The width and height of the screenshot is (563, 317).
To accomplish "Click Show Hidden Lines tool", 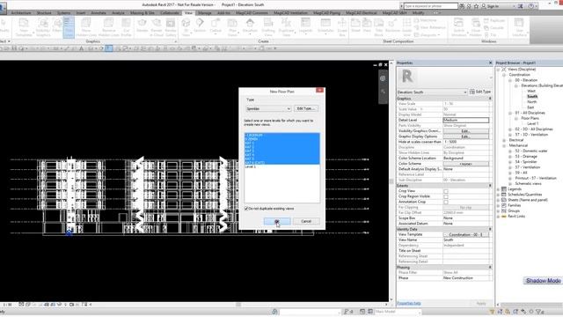I will [x=86, y=27].
